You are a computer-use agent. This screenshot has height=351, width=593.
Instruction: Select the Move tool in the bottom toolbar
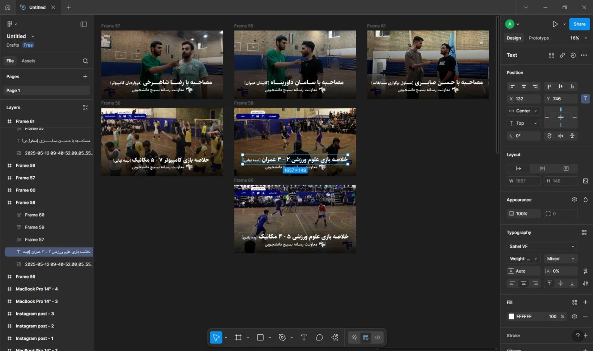216,338
